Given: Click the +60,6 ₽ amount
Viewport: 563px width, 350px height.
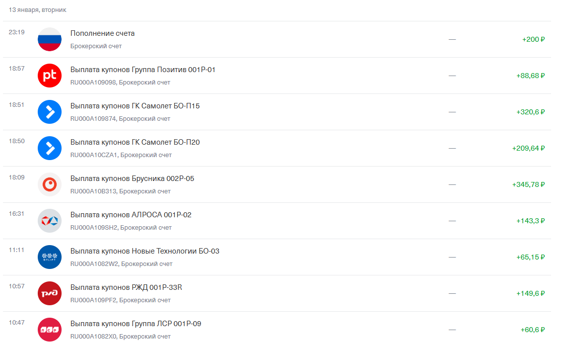Looking at the screenshot, I should coord(533,330).
